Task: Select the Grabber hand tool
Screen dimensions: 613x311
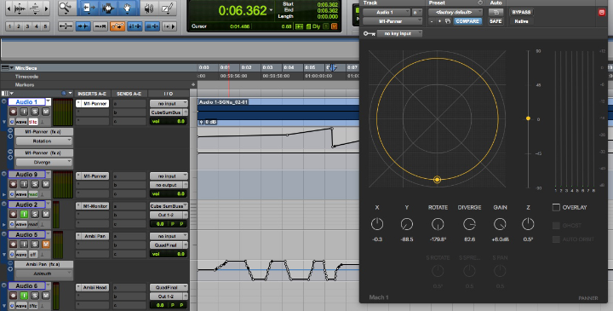Action: tap(128, 8)
